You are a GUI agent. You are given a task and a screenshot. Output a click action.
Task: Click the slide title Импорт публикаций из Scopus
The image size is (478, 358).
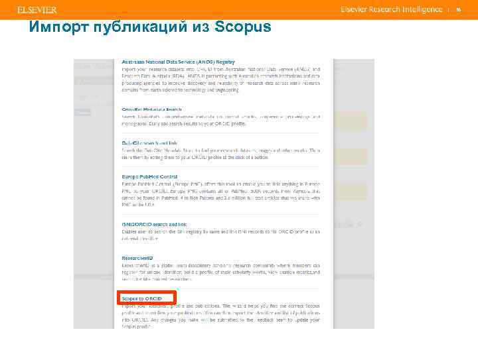[150, 27]
